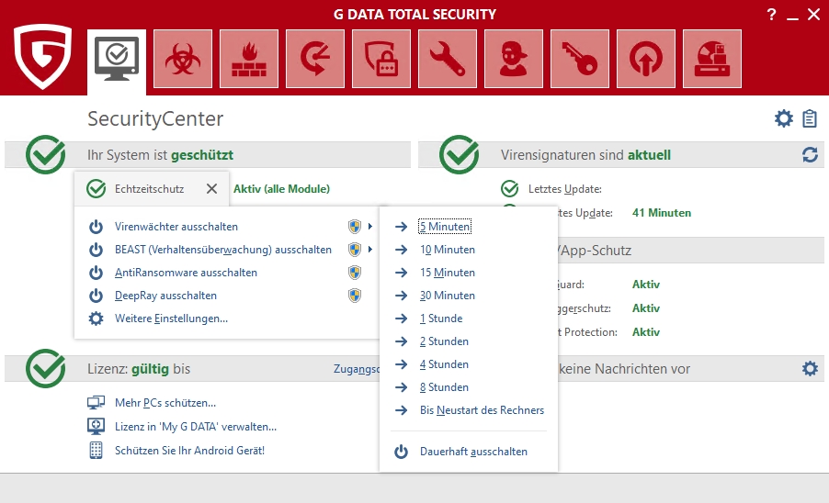The height and width of the screenshot is (503, 829).
Task: Open help with the question mark
Action: point(771,15)
